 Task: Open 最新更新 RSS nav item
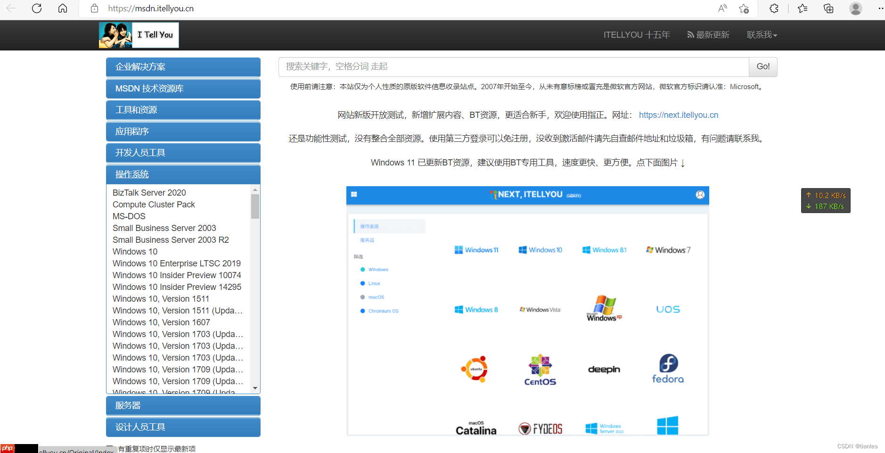(x=708, y=35)
